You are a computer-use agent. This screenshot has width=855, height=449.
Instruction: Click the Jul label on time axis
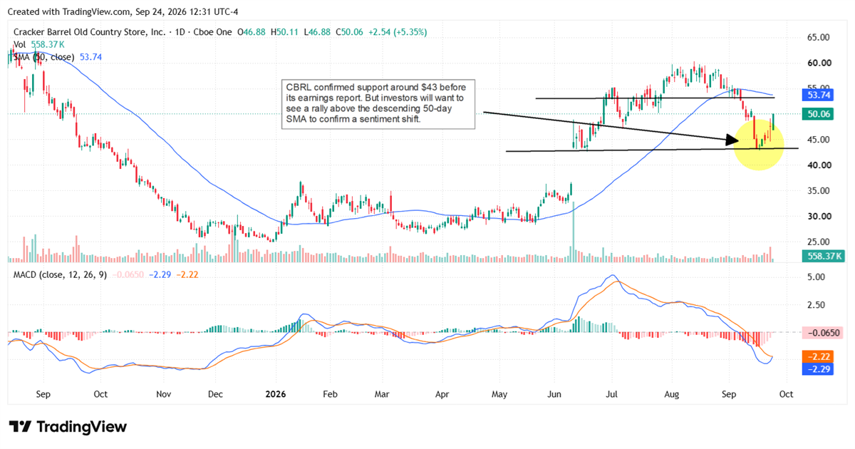[x=611, y=393]
